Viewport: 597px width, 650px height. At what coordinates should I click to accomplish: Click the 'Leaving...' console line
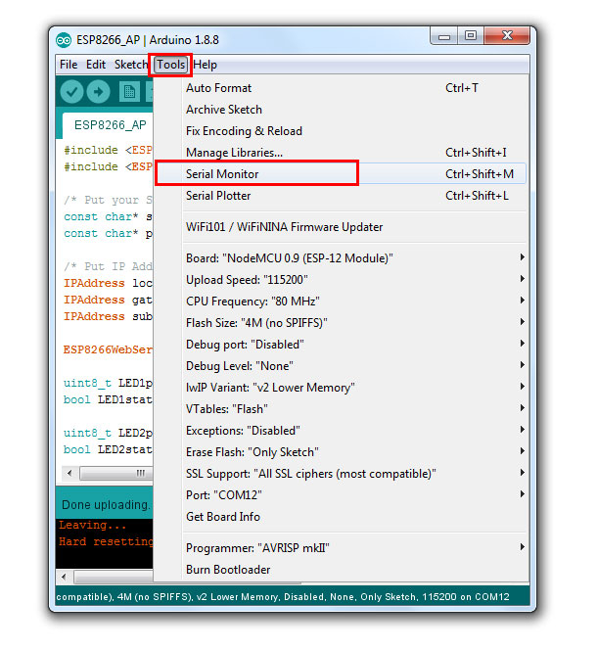(x=92, y=526)
